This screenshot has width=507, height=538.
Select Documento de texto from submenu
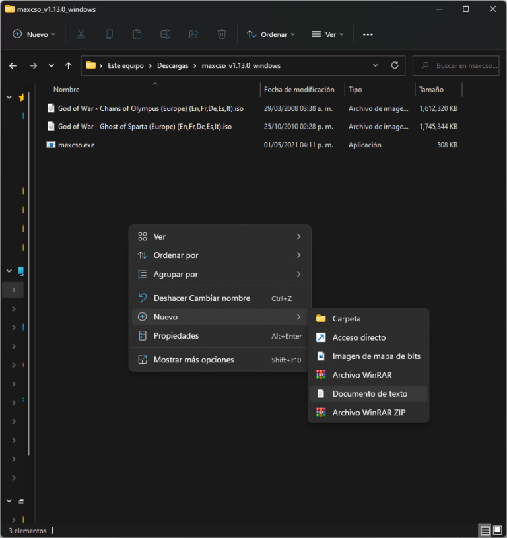369,394
